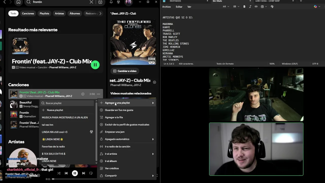Filter results by Canciones
The image size is (325, 183).
[28, 13]
